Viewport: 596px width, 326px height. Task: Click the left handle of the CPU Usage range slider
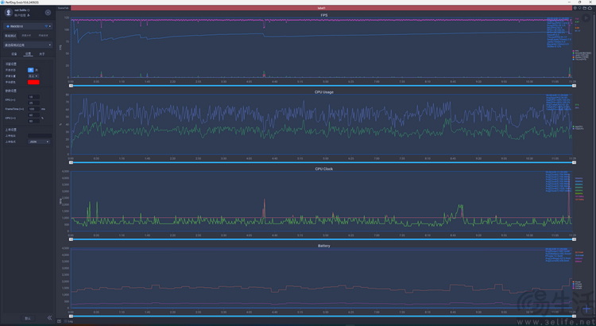(71, 162)
